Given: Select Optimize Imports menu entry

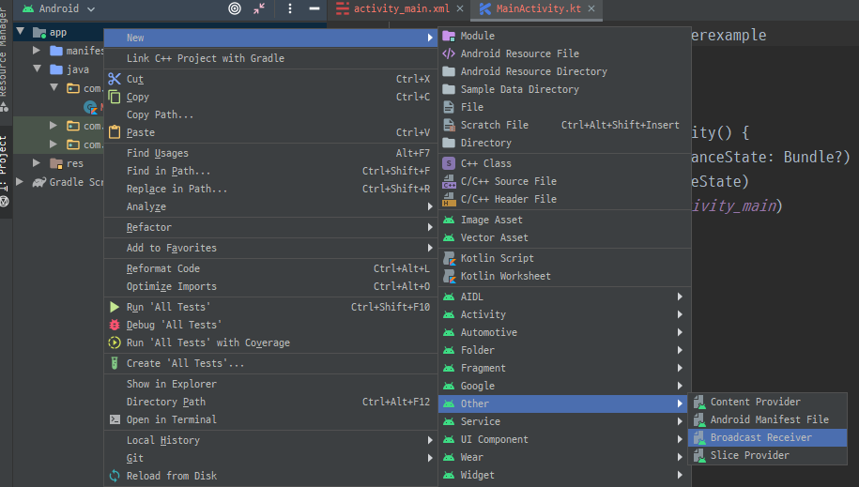Looking at the screenshot, I should tap(270, 286).
